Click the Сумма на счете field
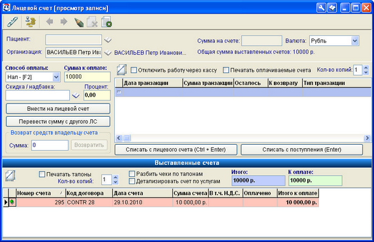The width and height of the screenshot is (374, 242). tap(262, 41)
